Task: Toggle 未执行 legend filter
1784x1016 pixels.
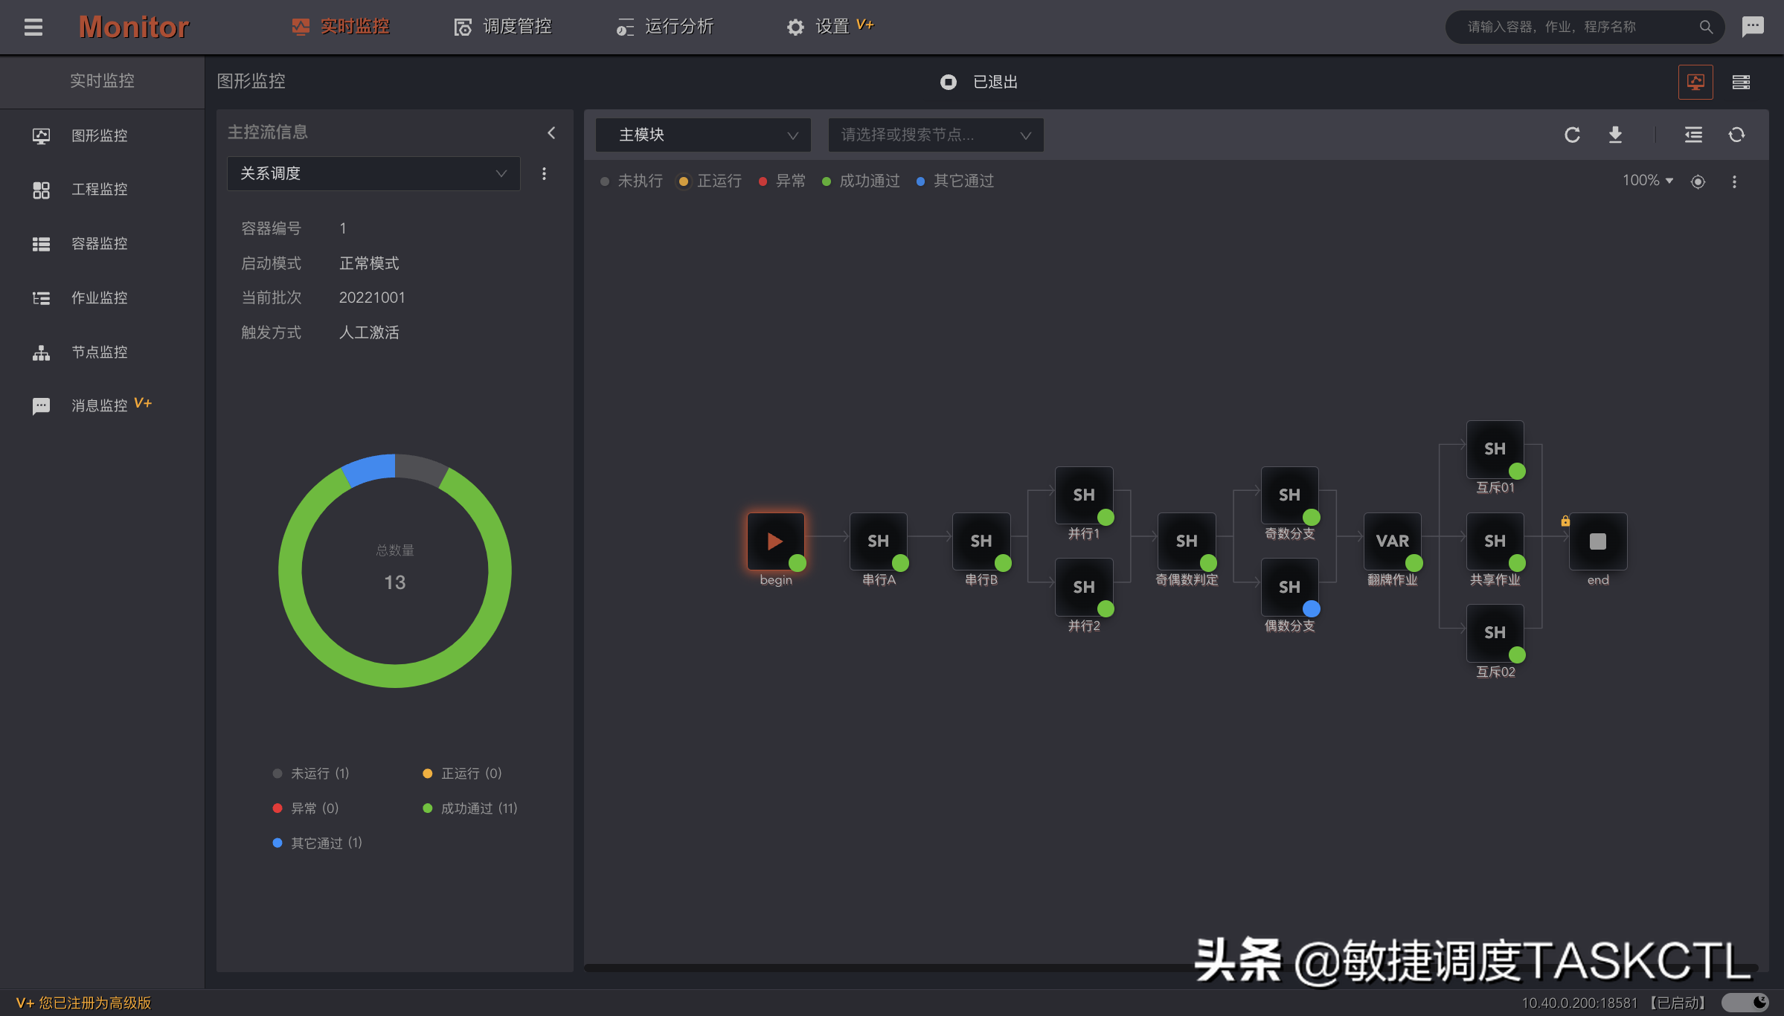Action: click(x=632, y=181)
